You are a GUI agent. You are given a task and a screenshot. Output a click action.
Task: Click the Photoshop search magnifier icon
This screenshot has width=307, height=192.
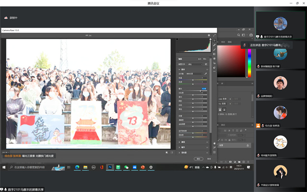coord(238,35)
